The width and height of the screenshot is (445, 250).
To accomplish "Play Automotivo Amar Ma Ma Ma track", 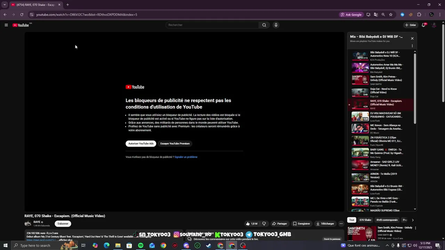I will point(381,68).
